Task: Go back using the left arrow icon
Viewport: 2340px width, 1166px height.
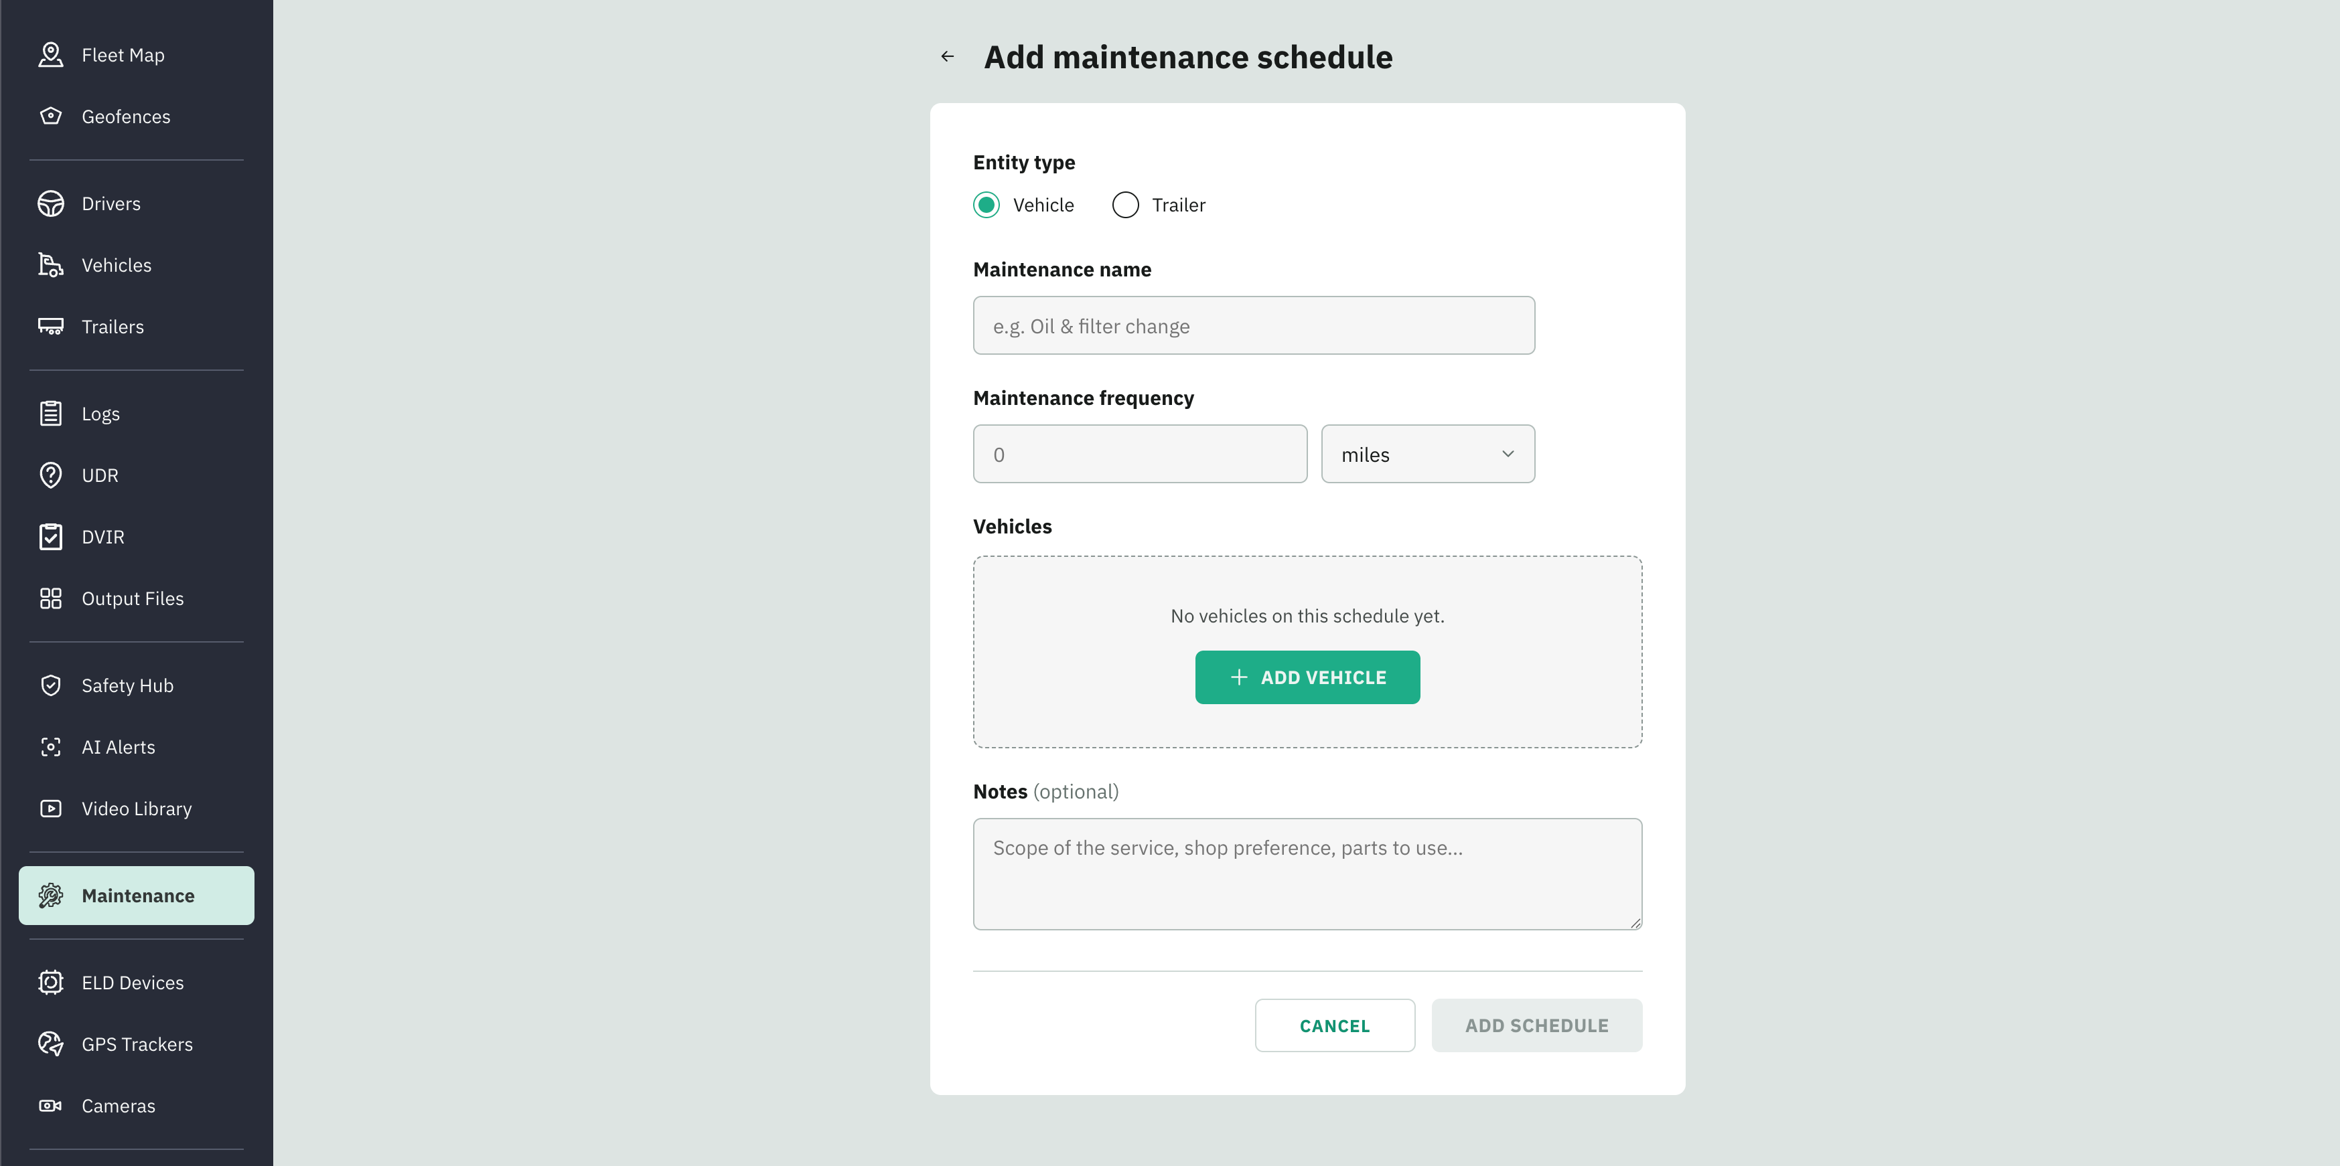Action: coord(948,56)
